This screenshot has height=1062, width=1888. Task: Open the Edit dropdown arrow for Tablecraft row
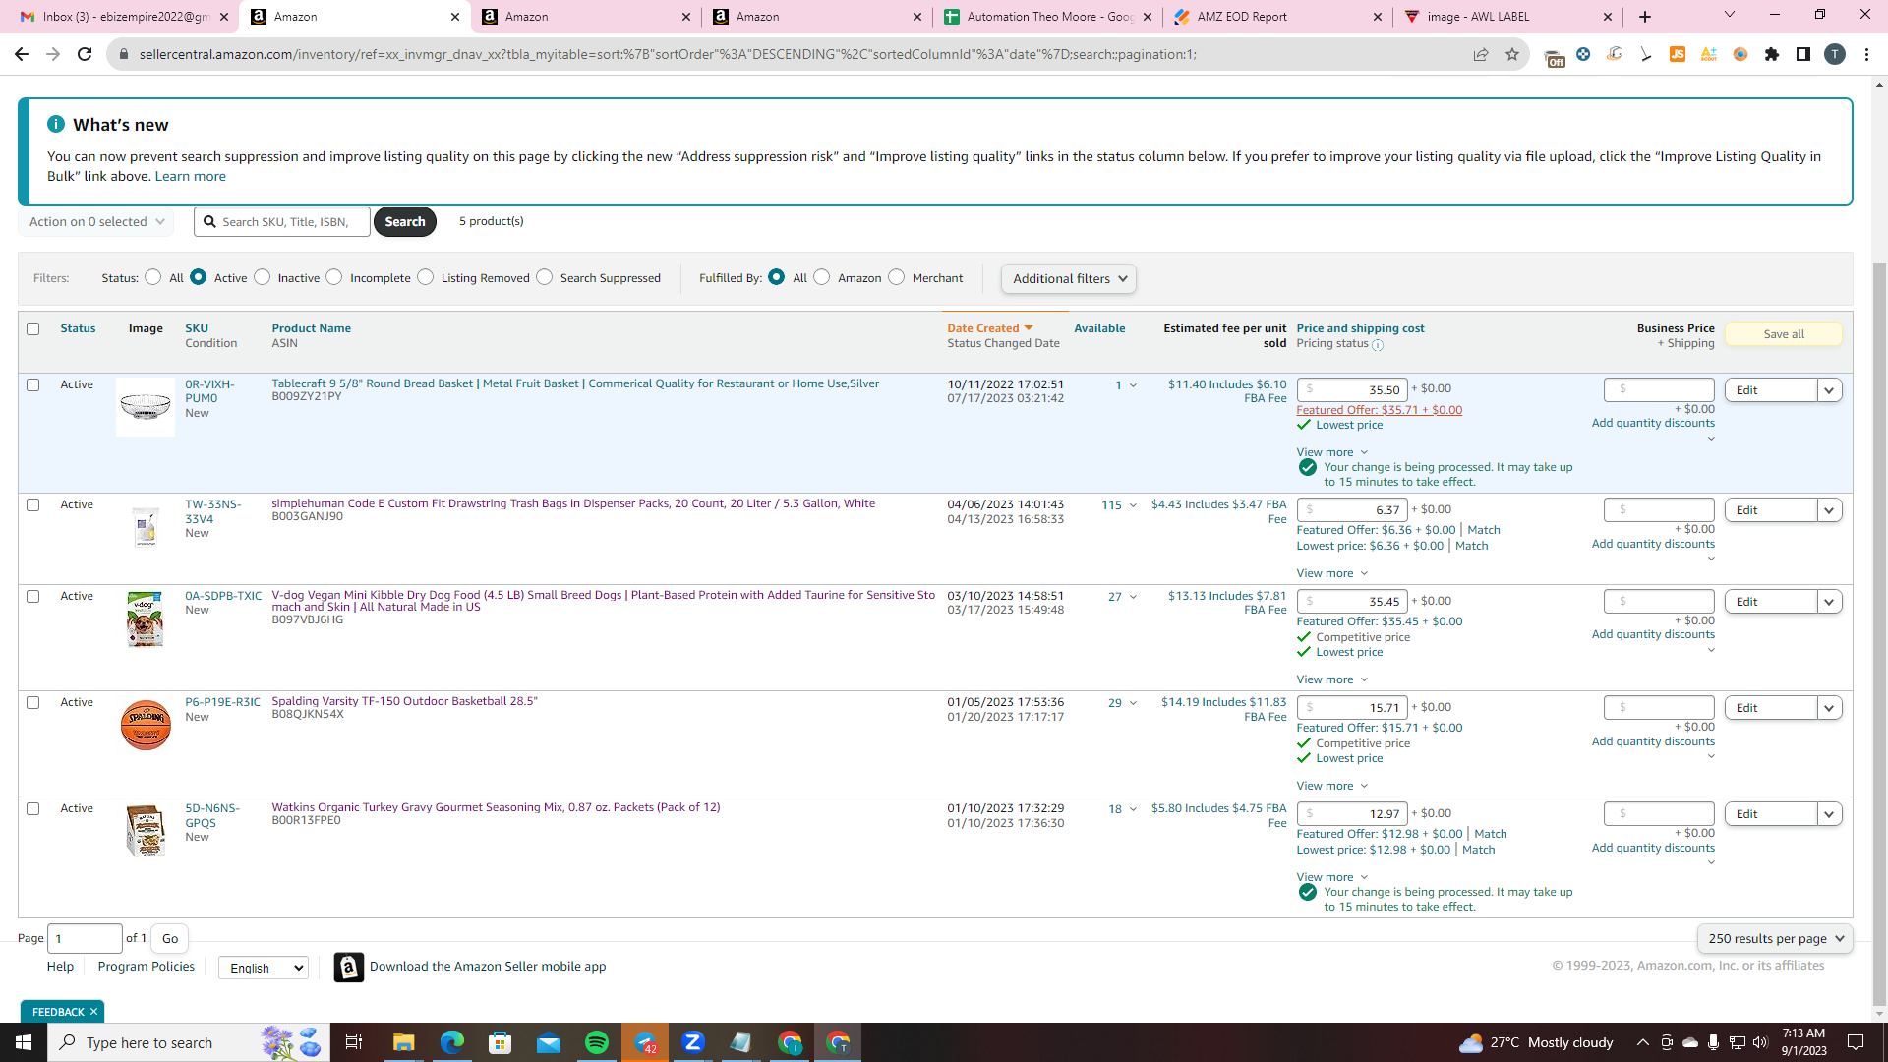click(x=1829, y=390)
